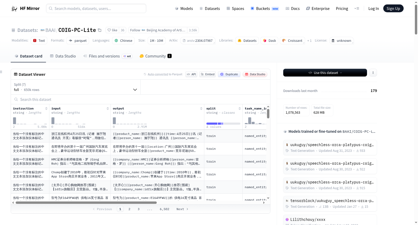Click the Croissant library tag
418x225 pixels.
point(292,41)
